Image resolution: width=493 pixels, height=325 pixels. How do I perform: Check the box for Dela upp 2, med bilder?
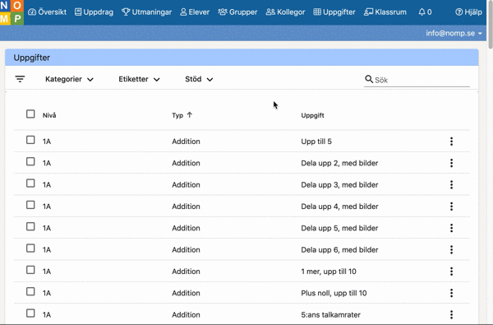pyautogui.click(x=30, y=161)
